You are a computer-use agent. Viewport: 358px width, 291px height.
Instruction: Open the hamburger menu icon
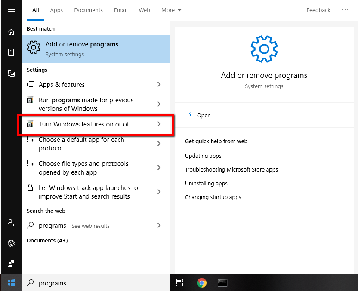11,11
